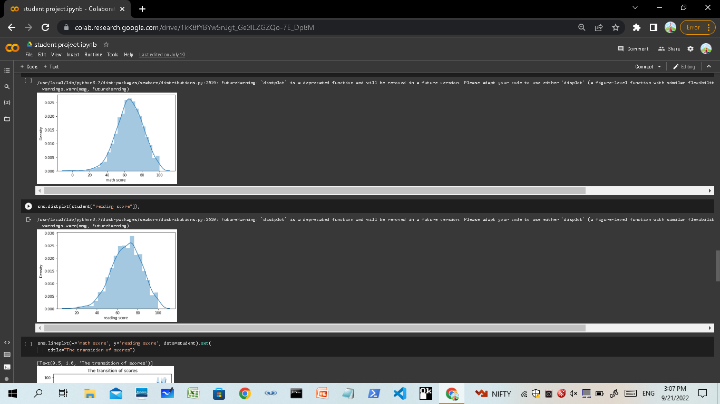Open the table of contents sidebar panel
Image resolution: width=720 pixels, height=404 pixels.
click(x=7, y=70)
